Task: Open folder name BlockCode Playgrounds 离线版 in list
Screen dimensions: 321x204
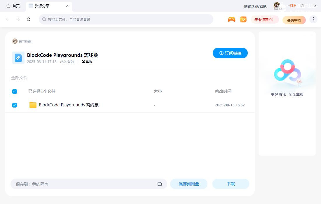Action: click(69, 105)
